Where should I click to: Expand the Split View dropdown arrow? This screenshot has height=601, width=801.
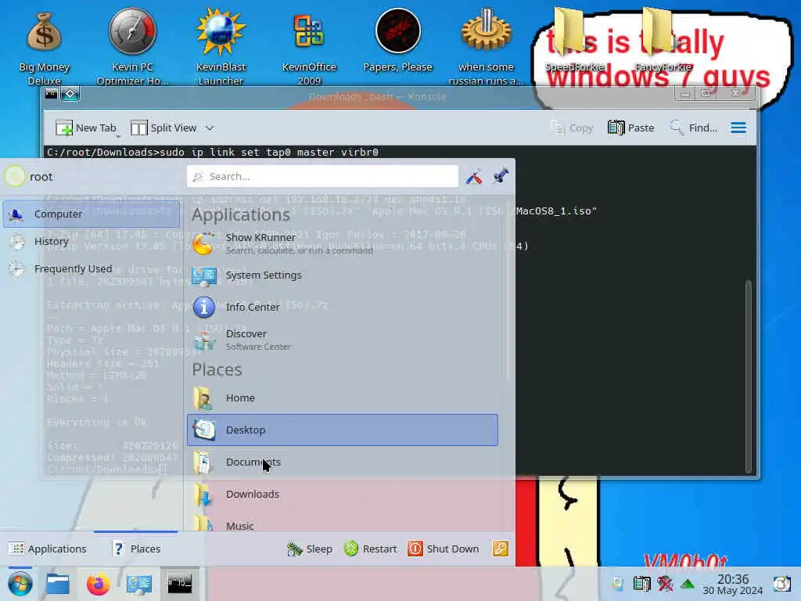coord(210,128)
